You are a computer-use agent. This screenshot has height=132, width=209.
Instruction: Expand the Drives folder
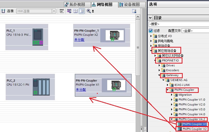pos(159,65)
